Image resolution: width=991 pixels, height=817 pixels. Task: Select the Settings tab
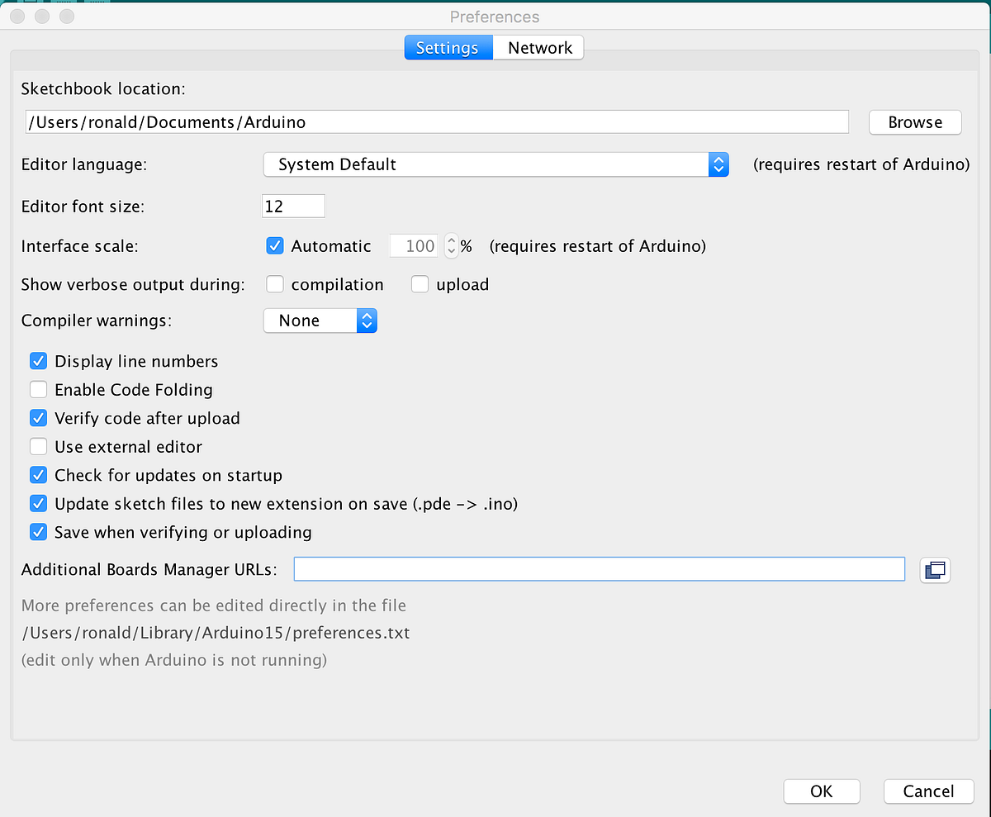coord(448,47)
